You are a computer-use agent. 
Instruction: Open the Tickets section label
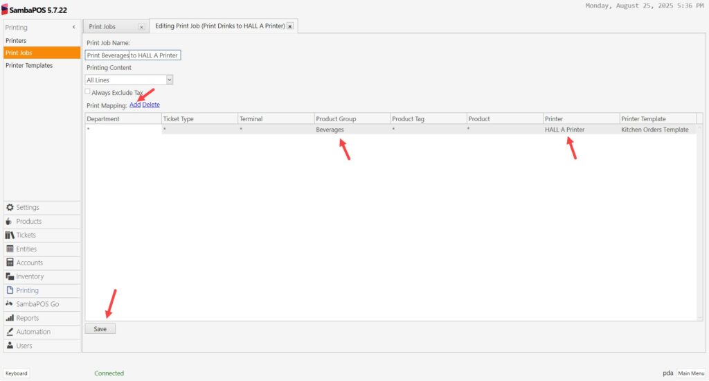[x=26, y=235]
